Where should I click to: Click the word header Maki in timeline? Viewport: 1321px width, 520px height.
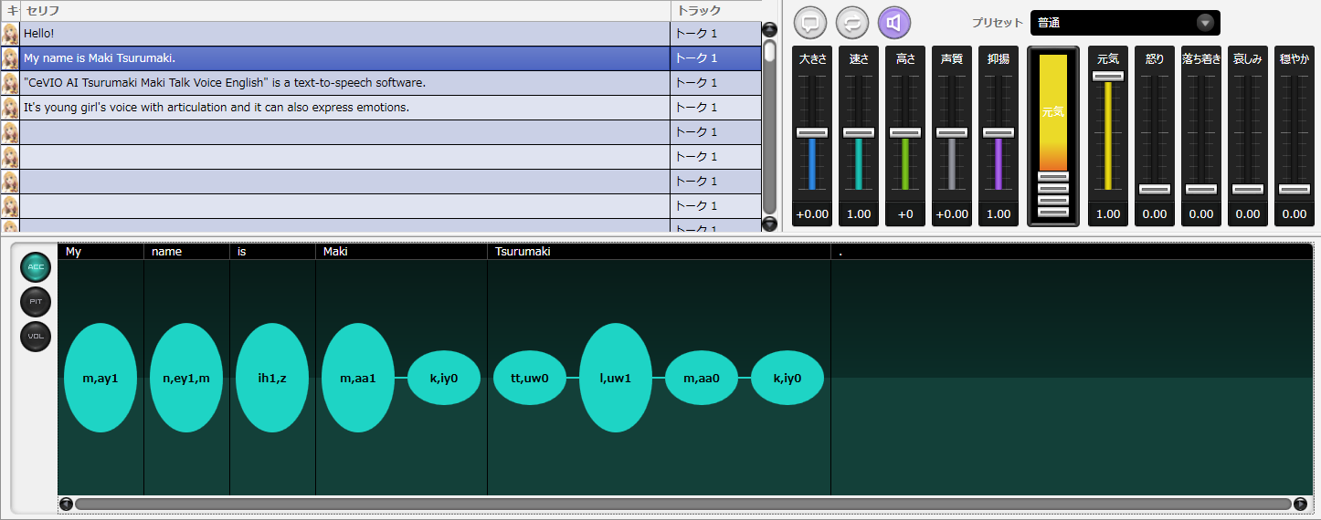click(401, 252)
